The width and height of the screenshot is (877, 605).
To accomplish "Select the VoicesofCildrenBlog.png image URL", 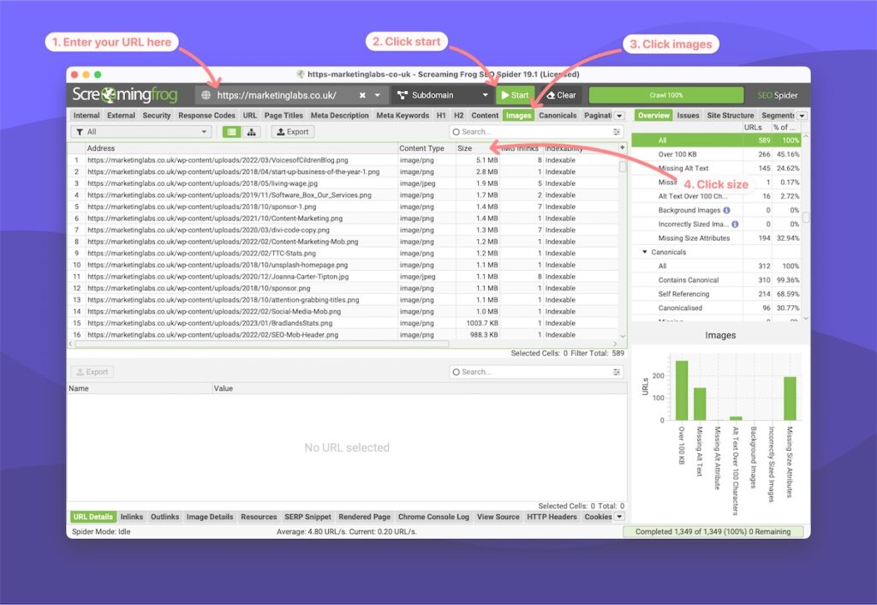I will click(x=218, y=160).
